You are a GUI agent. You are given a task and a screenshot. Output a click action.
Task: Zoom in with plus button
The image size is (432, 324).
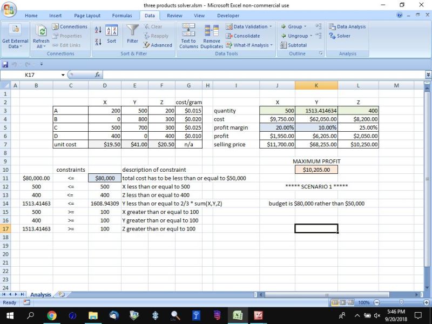tap(427, 302)
